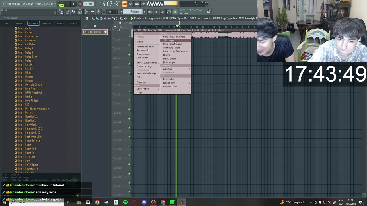Select Fruity Limiter in plugin list

coord(25,96)
